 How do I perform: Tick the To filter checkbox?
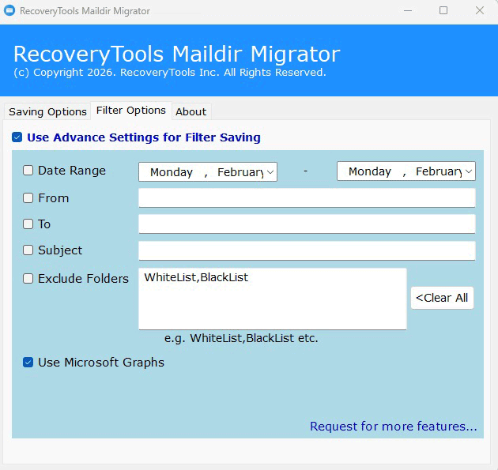(28, 224)
